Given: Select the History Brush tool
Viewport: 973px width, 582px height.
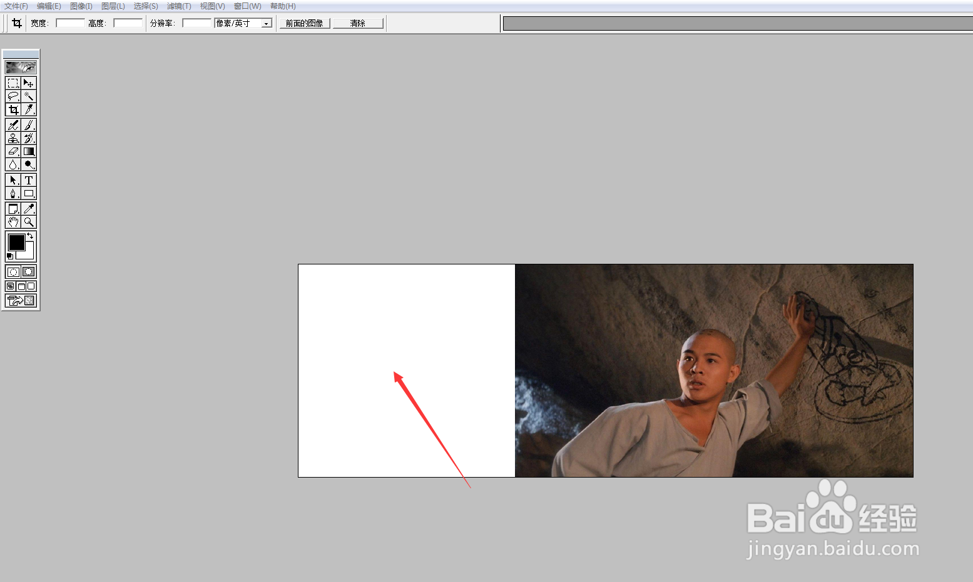Looking at the screenshot, I should click(x=29, y=138).
